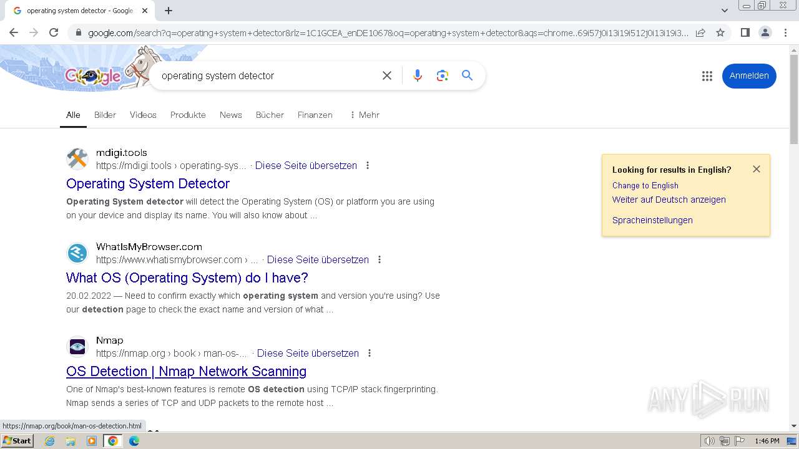The width and height of the screenshot is (799, 449).
Task: Open network status in system tray
Action: tap(725, 441)
